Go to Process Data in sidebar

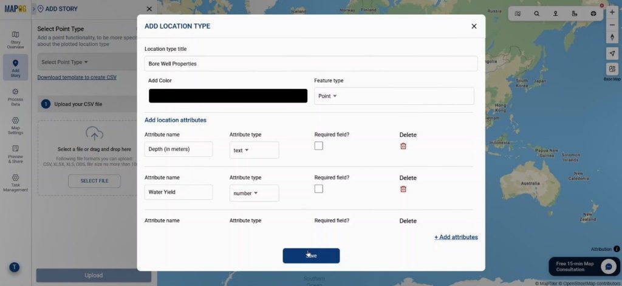tap(15, 97)
